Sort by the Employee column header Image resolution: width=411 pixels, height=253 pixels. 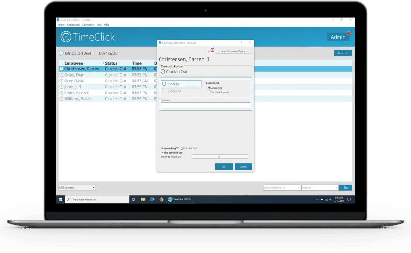[73, 63]
